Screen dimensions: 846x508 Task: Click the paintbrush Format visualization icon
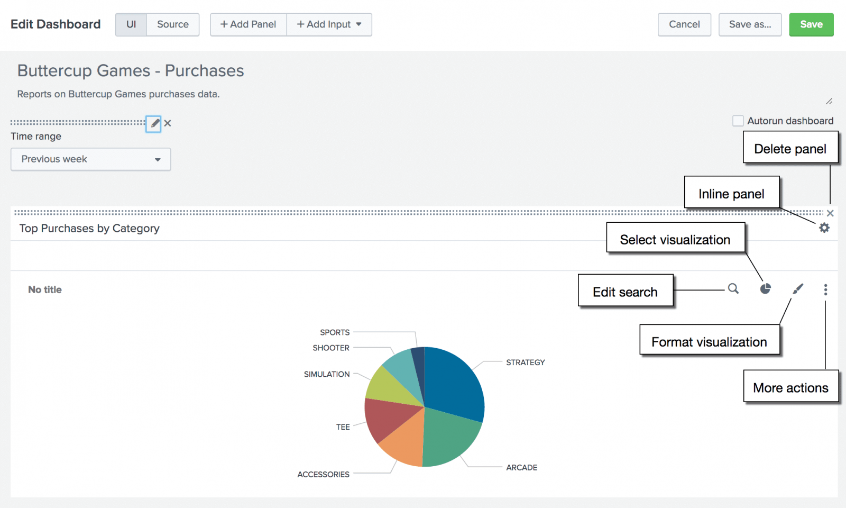[x=798, y=288]
